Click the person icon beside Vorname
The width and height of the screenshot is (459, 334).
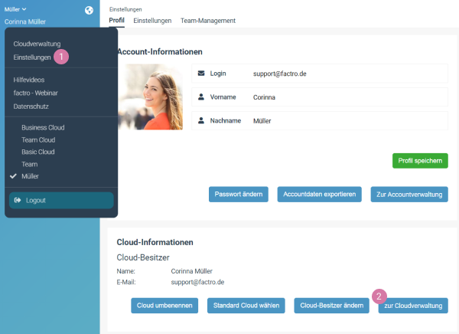[201, 97]
